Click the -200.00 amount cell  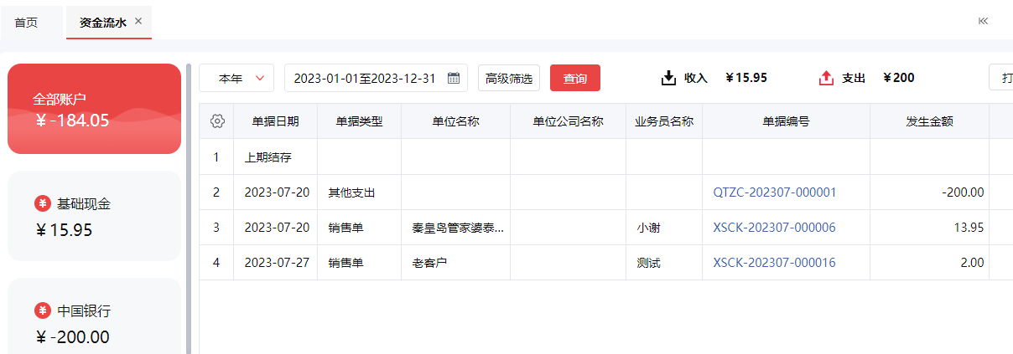point(929,192)
